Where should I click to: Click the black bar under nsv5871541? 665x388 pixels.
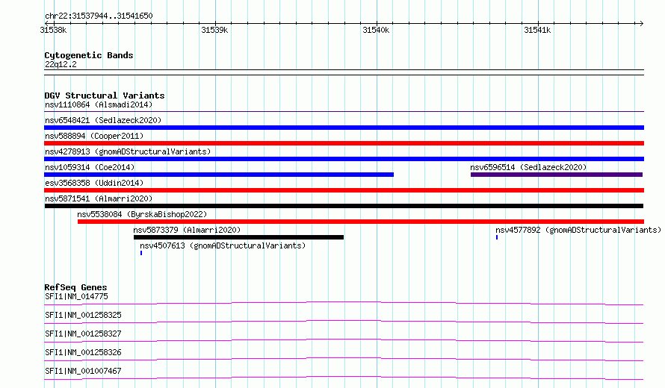[x=344, y=206]
